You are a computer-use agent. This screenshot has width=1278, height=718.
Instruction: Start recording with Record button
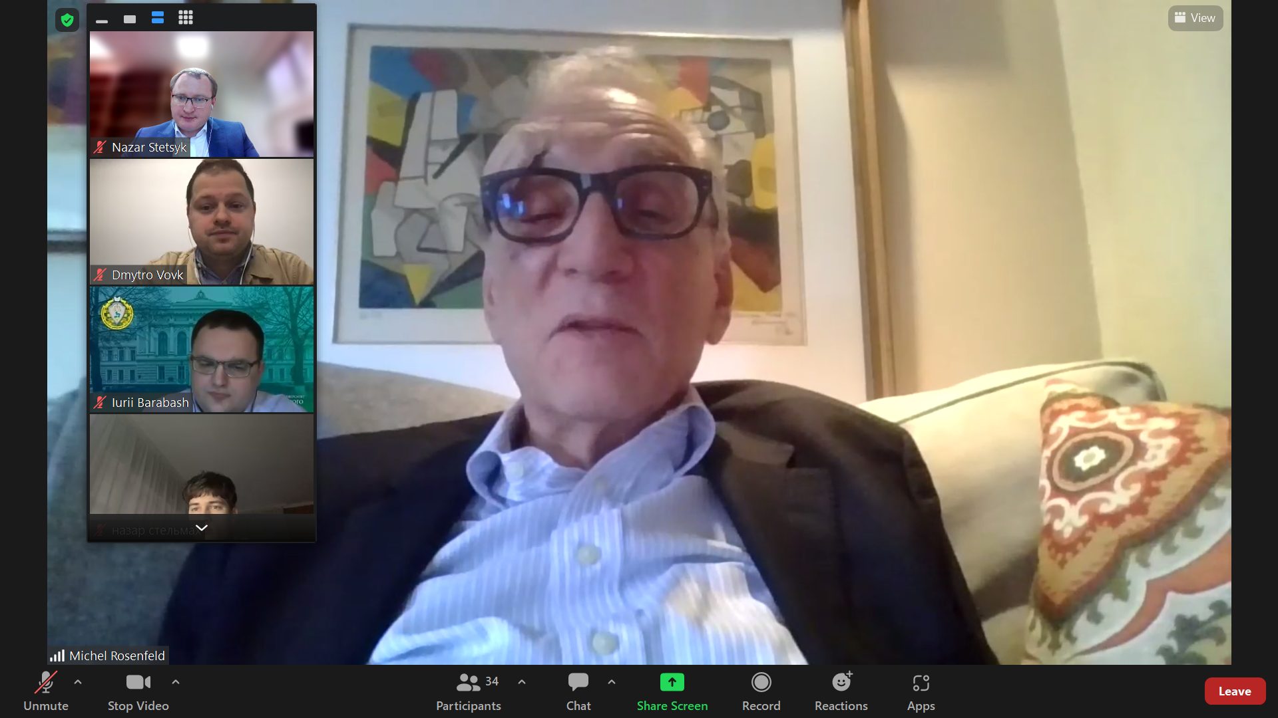tap(761, 691)
